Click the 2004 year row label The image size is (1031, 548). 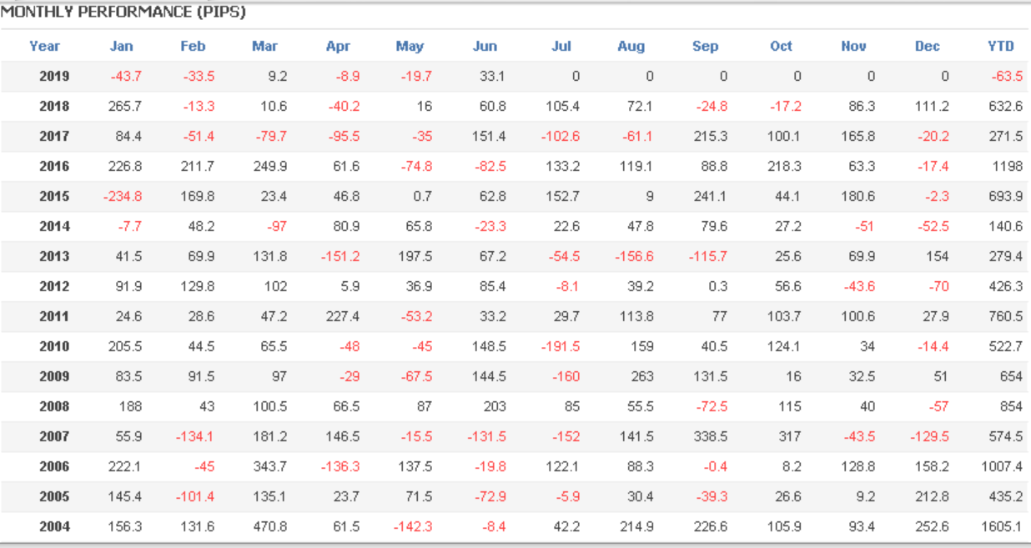(x=54, y=526)
